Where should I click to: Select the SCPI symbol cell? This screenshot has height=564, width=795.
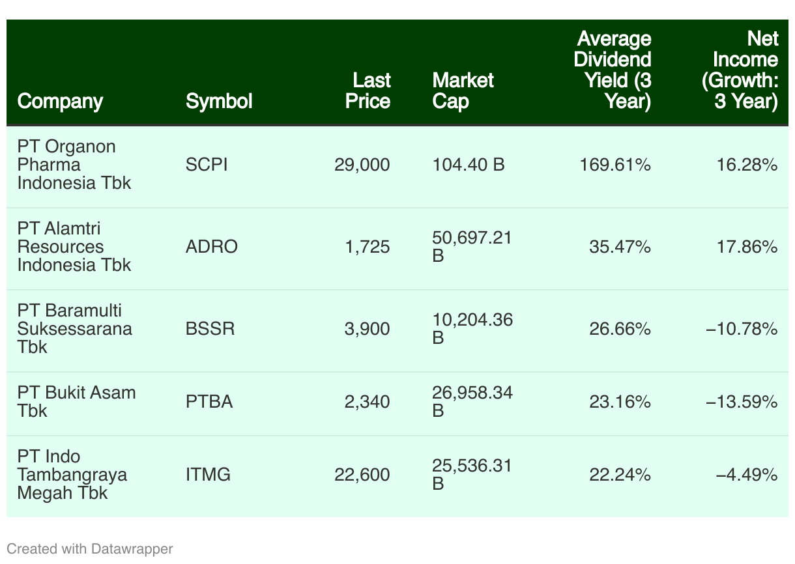coord(207,165)
